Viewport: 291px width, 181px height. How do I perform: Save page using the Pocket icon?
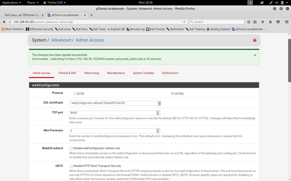tap(278, 22)
